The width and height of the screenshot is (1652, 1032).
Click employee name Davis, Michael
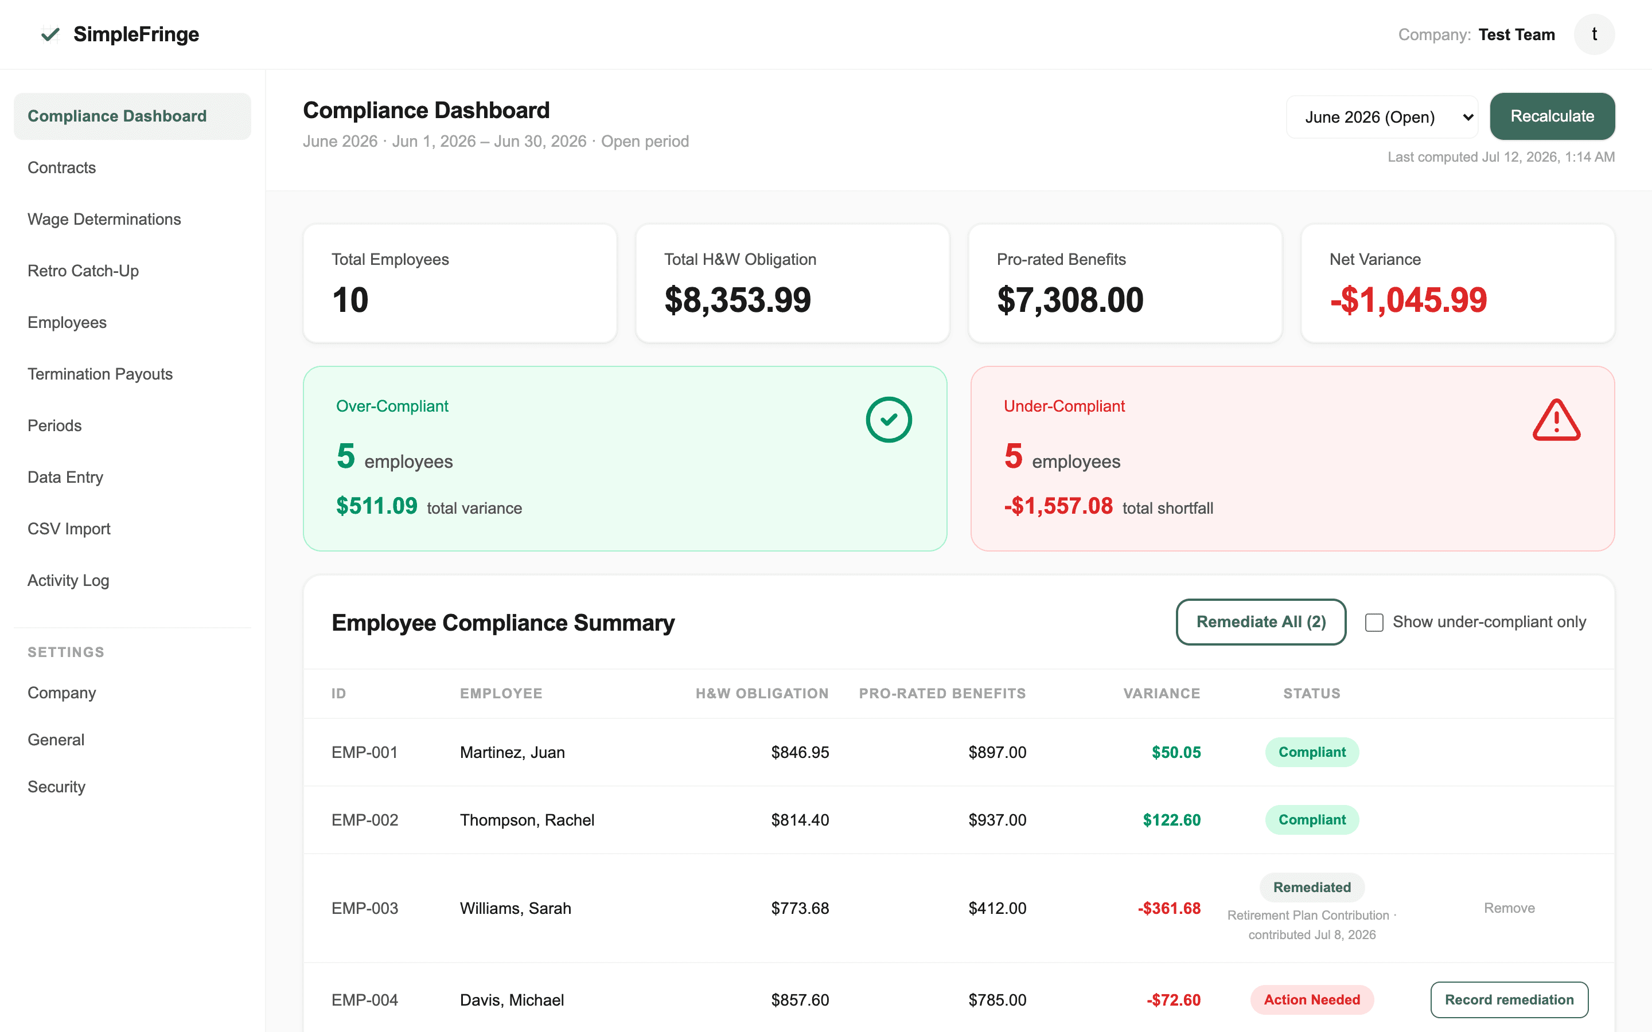pyautogui.click(x=512, y=1000)
